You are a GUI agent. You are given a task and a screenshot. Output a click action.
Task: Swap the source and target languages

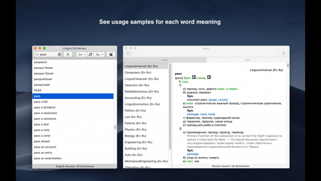[90, 54]
